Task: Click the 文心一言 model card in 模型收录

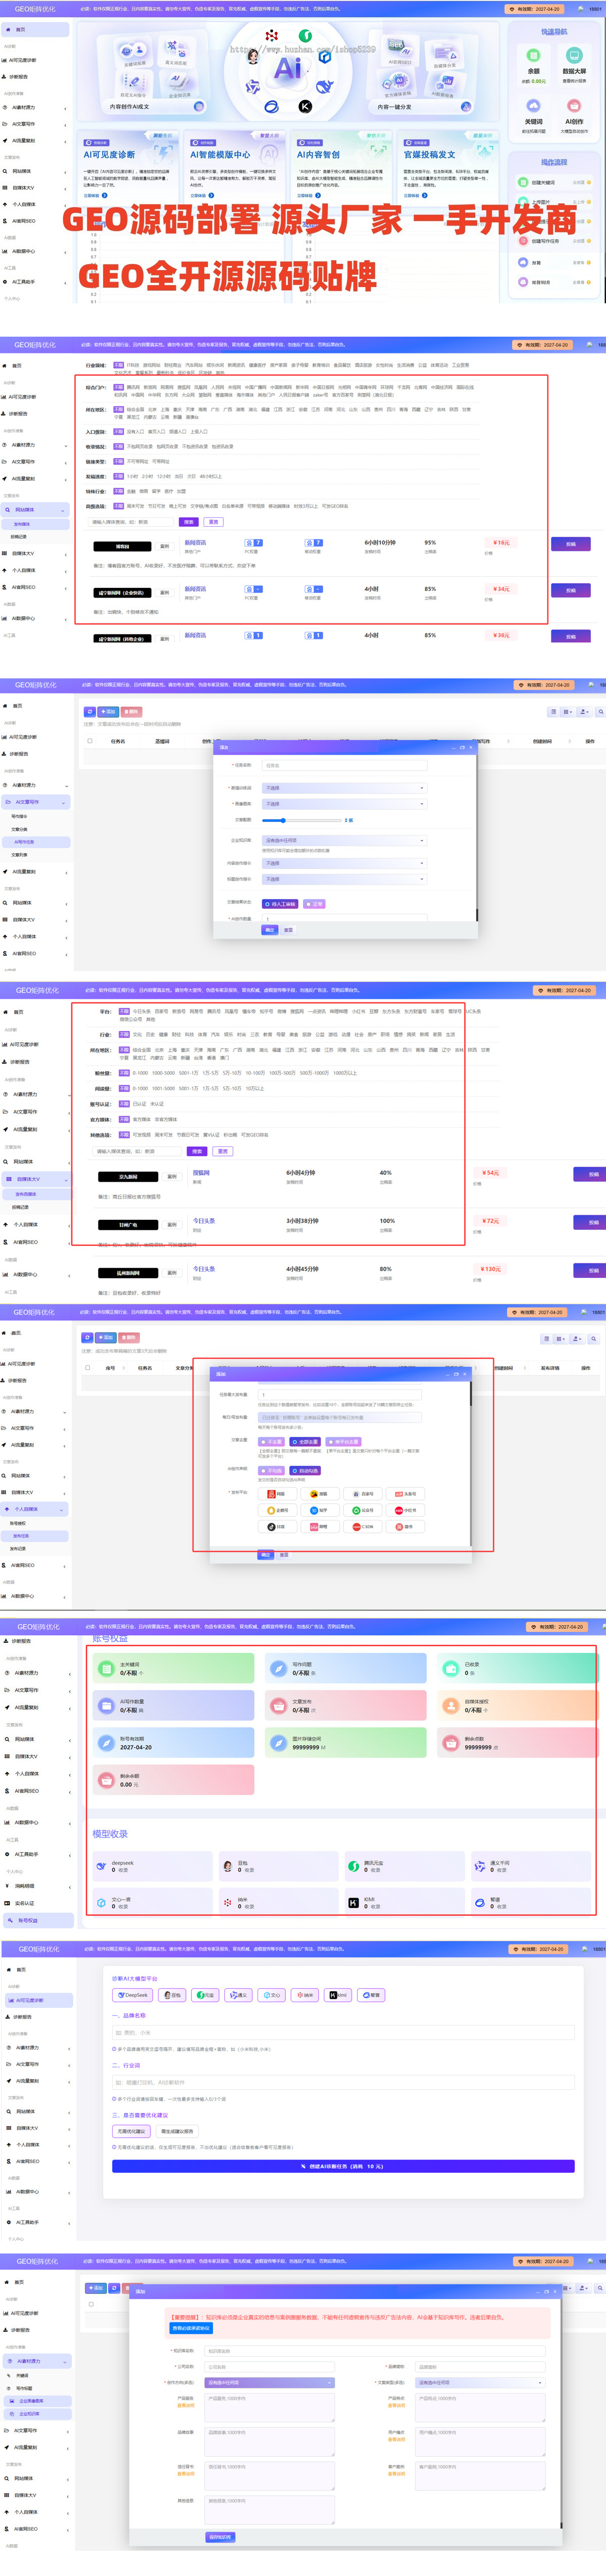Action: (151, 1903)
